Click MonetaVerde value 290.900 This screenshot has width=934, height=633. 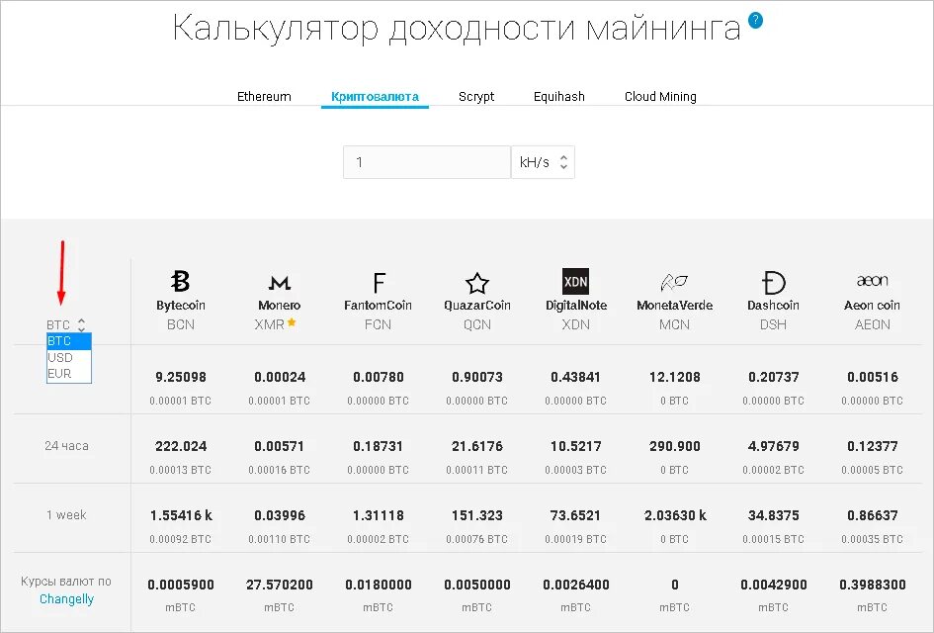pyautogui.click(x=674, y=446)
